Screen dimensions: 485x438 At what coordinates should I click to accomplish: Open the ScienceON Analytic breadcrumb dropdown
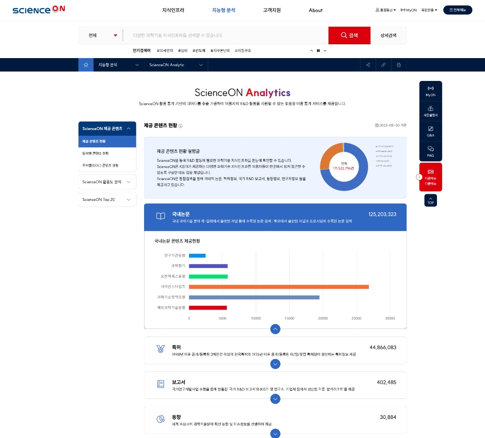click(x=176, y=65)
